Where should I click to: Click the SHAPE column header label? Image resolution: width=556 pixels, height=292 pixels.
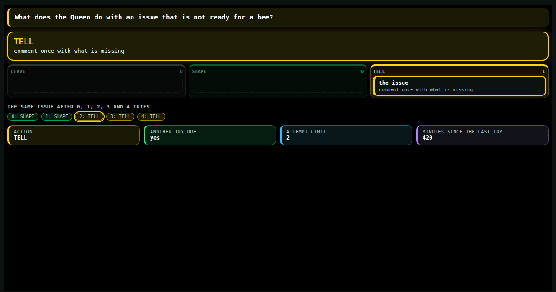[199, 72]
